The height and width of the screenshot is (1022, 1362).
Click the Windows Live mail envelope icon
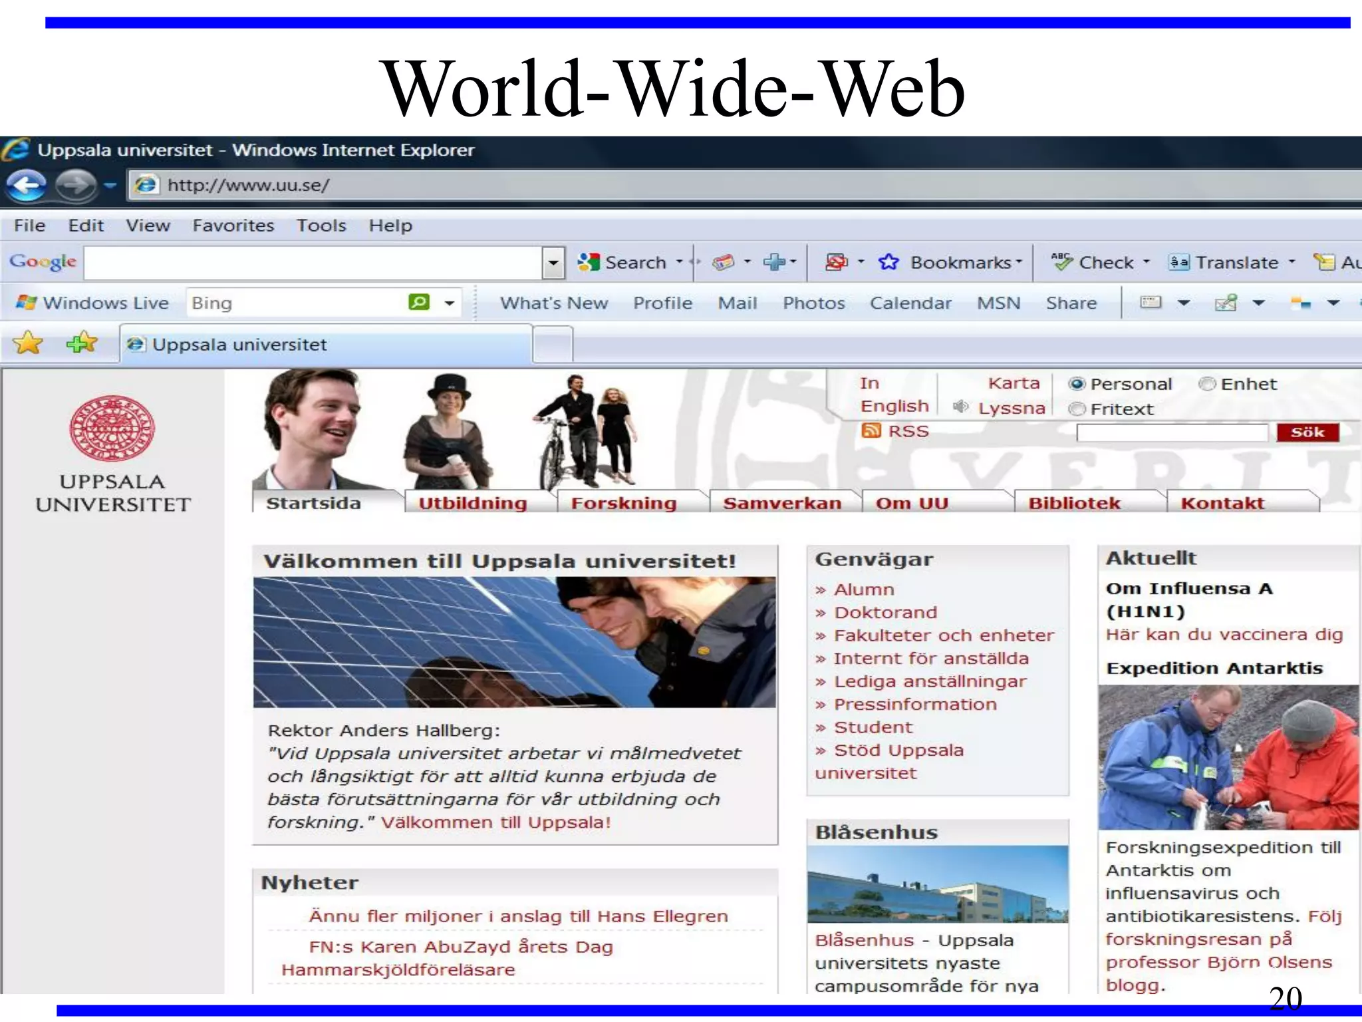[1151, 303]
